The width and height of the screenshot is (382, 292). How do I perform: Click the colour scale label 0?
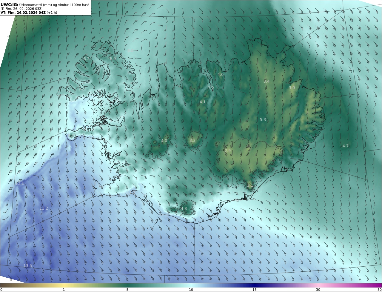click(1, 290)
